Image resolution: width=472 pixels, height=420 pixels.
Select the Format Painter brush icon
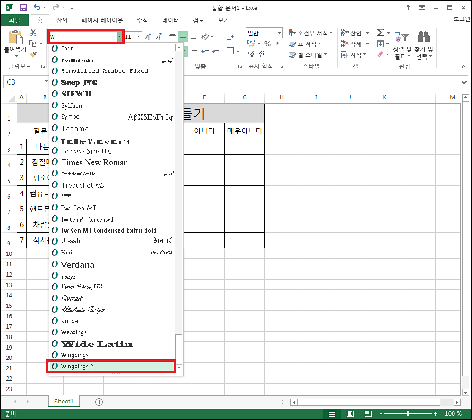pyautogui.click(x=34, y=54)
